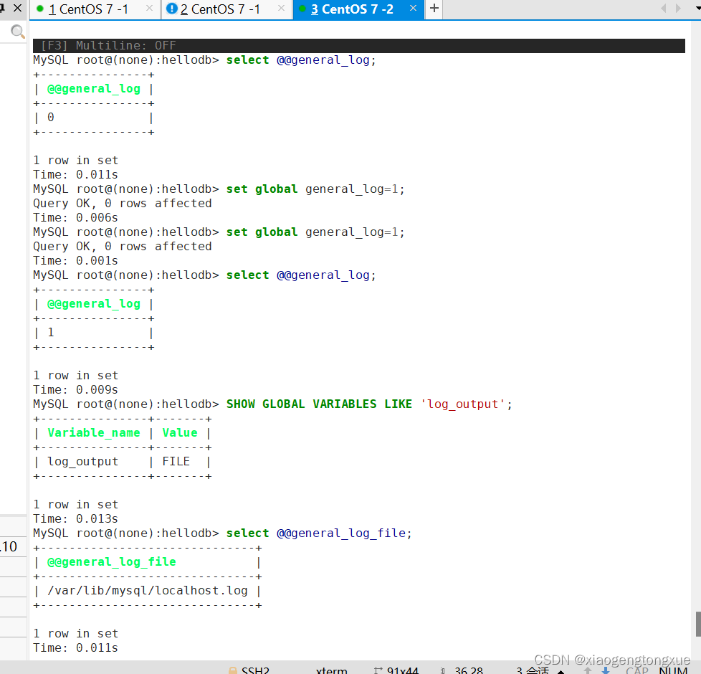Close the active '3 CentOS 7 -2' tab

coord(413,9)
